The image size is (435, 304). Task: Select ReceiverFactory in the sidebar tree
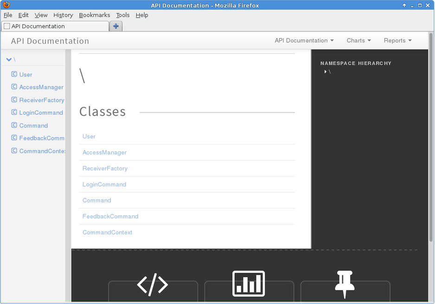[x=42, y=100]
